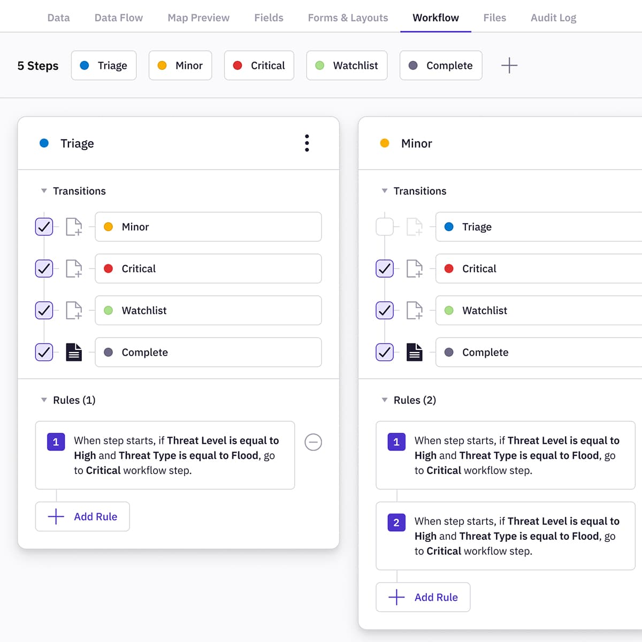Click Add Rule on the Triage card
Screen dimensions: 642x642
pos(82,516)
